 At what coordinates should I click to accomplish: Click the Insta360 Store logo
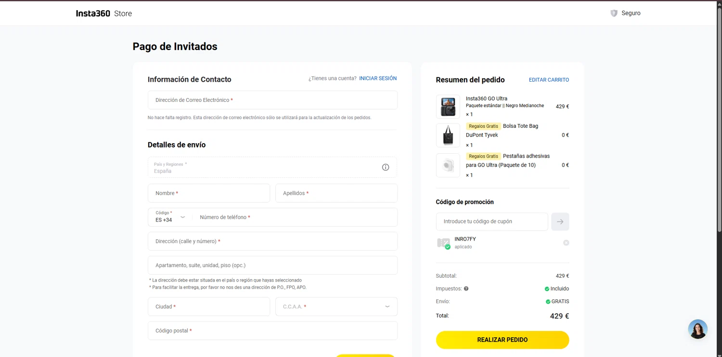pyautogui.click(x=103, y=13)
